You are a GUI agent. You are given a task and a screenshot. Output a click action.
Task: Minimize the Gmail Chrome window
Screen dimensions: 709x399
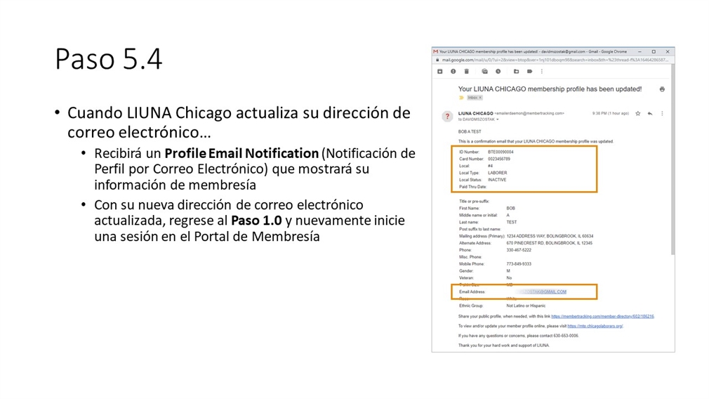tap(640, 51)
